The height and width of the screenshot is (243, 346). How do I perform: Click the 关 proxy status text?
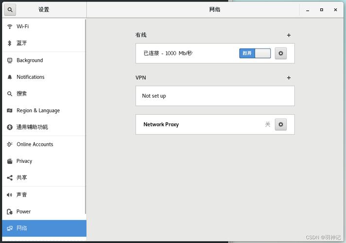(268, 124)
